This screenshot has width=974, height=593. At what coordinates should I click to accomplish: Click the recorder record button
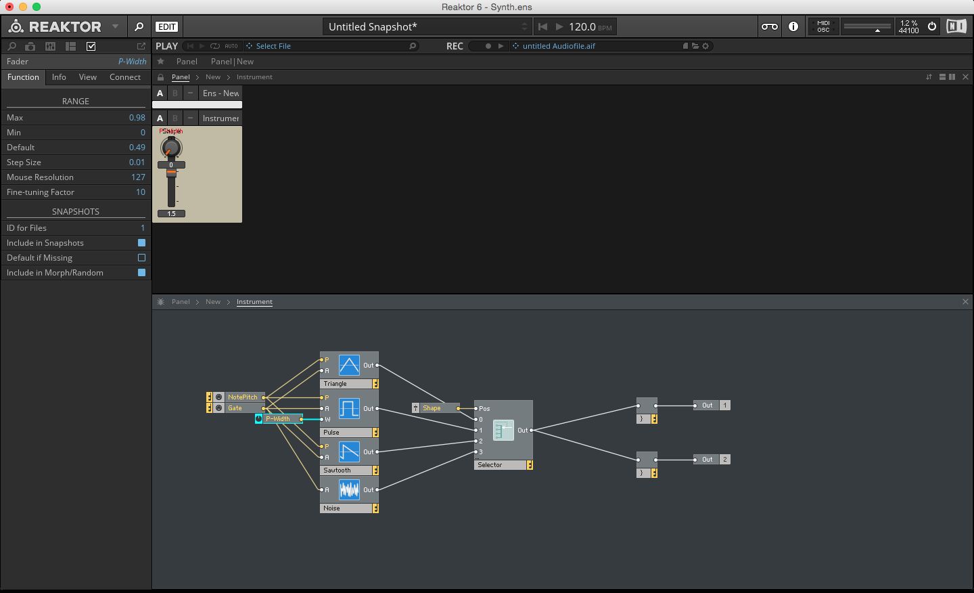[488, 46]
